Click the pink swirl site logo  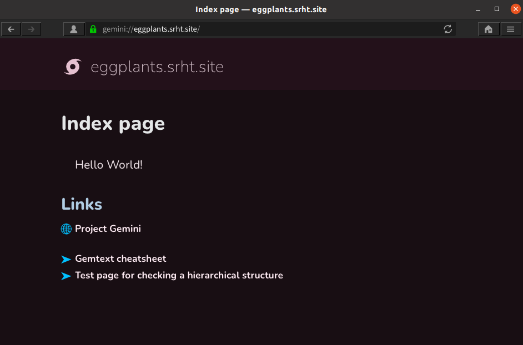click(73, 67)
